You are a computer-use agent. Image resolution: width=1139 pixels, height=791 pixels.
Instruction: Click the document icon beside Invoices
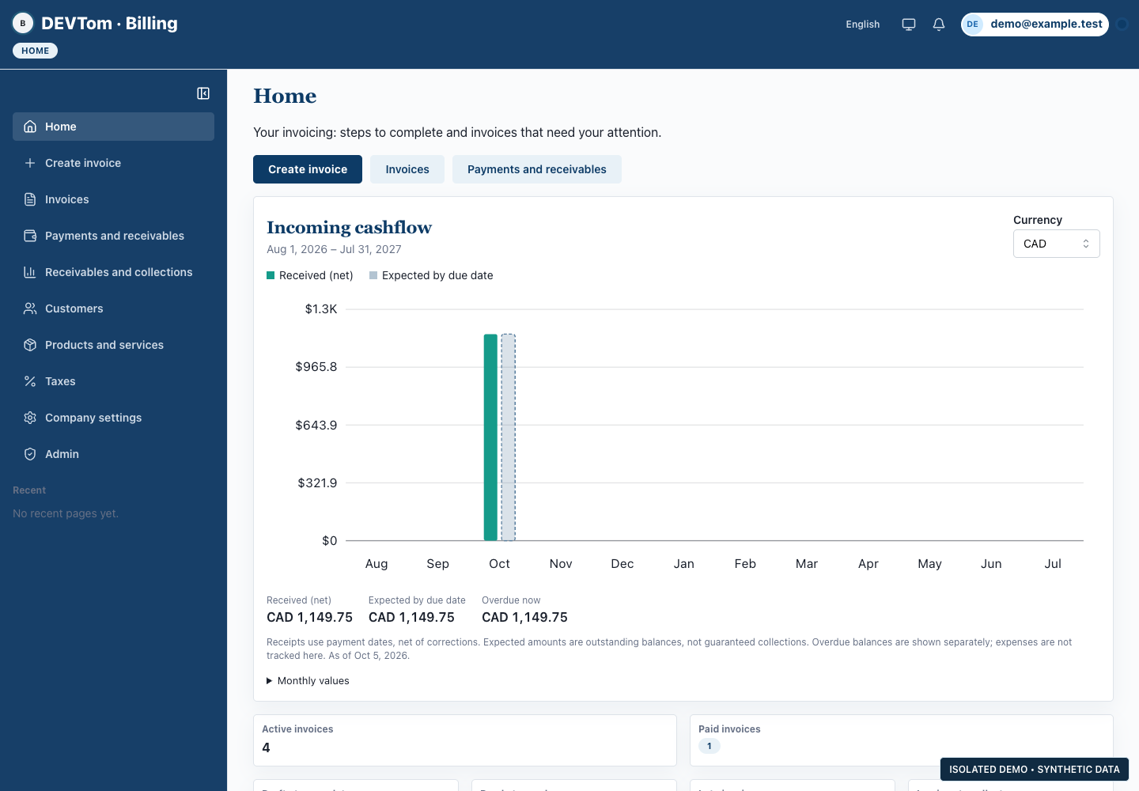pos(30,199)
